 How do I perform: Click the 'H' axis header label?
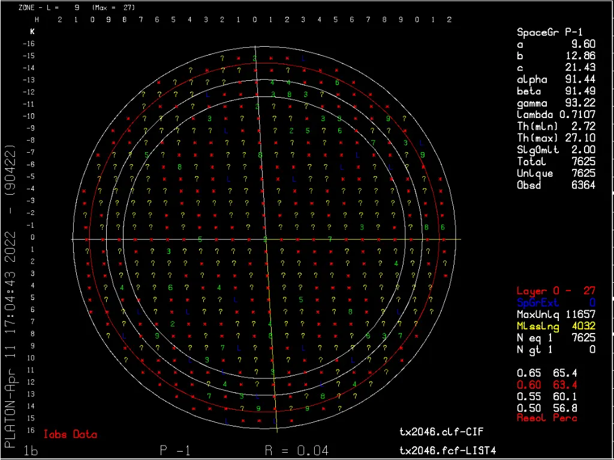pyautogui.click(x=37, y=20)
